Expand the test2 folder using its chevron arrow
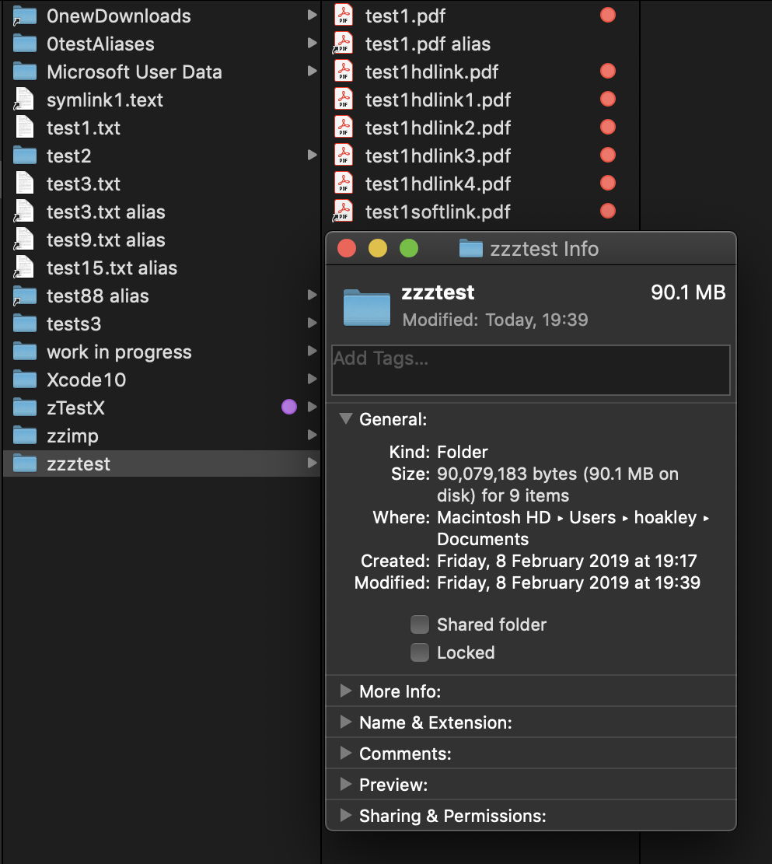Image resolution: width=772 pixels, height=864 pixels. point(311,156)
